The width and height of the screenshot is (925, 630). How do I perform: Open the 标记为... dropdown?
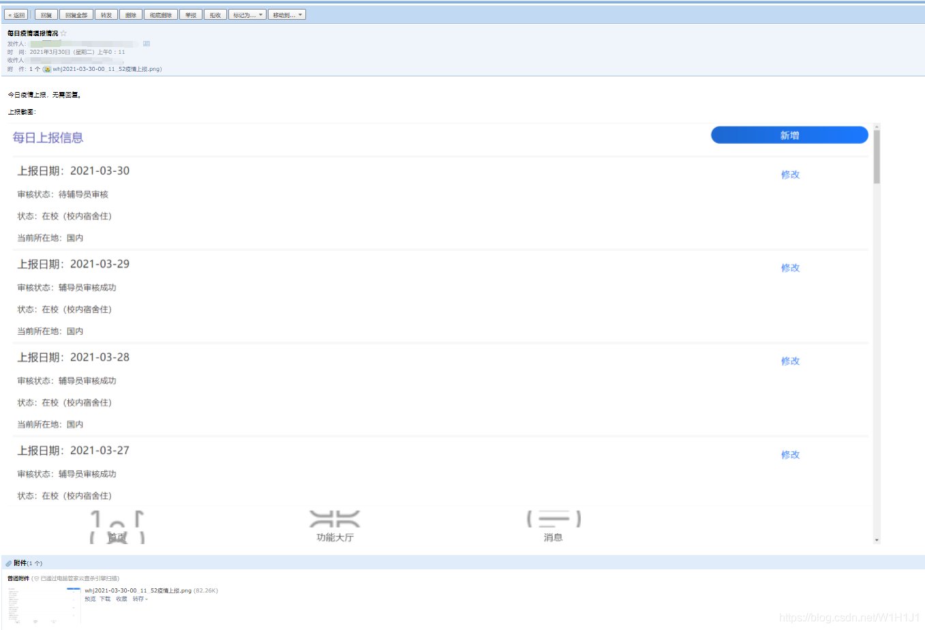click(x=247, y=14)
